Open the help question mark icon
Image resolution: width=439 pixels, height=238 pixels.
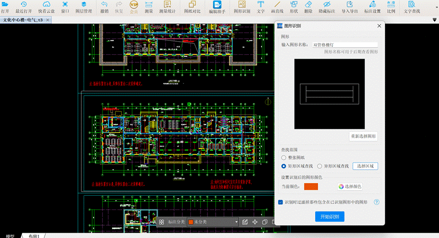tap(377, 202)
